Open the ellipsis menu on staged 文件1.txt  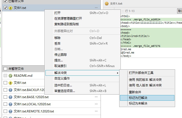(96, 8)
